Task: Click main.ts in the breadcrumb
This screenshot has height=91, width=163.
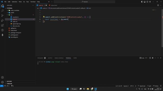Action: 45,8
